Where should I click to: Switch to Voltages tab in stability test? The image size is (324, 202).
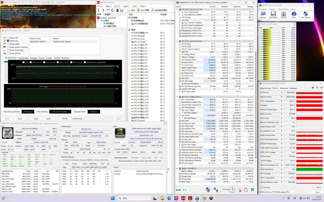34,58
